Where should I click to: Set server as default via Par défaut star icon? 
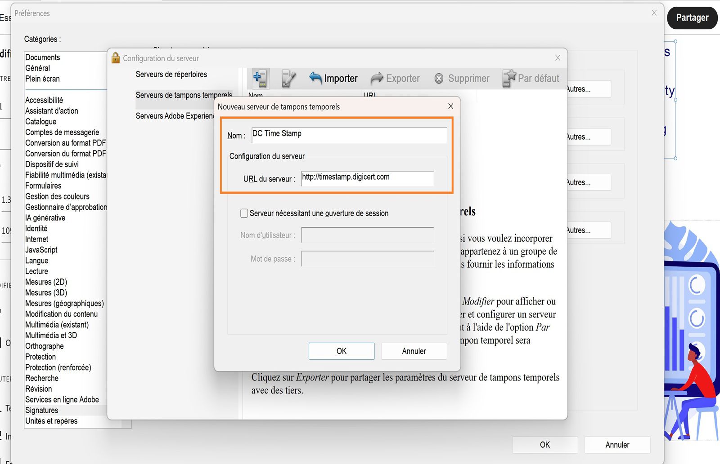(x=531, y=78)
